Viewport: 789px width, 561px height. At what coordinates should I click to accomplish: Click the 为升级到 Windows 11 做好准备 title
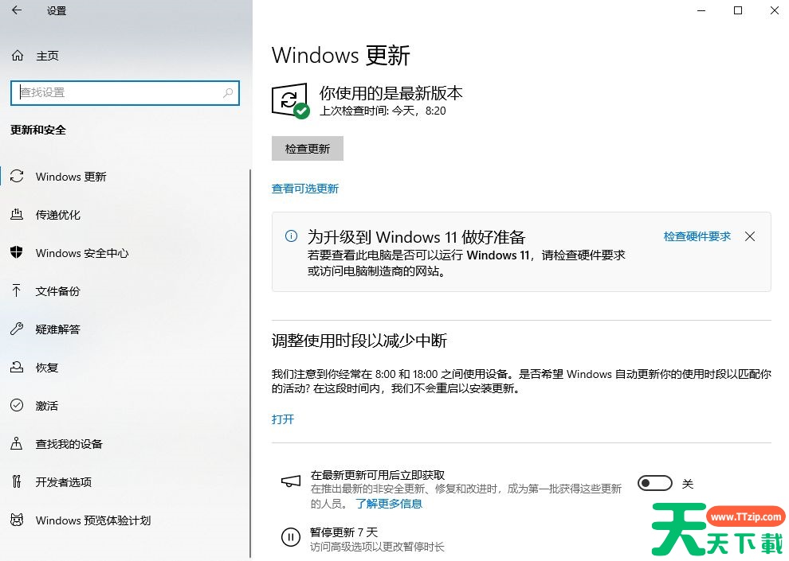(x=416, y=236)
